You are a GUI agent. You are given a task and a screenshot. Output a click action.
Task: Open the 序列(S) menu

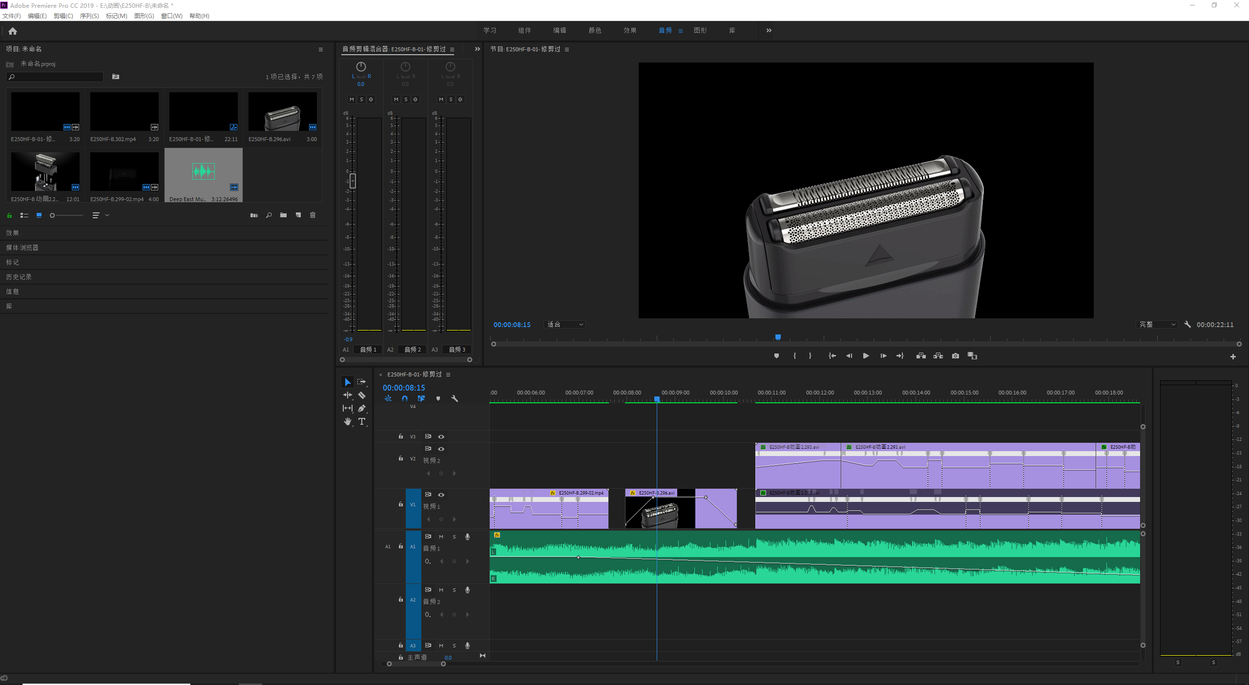click(89, 16)
